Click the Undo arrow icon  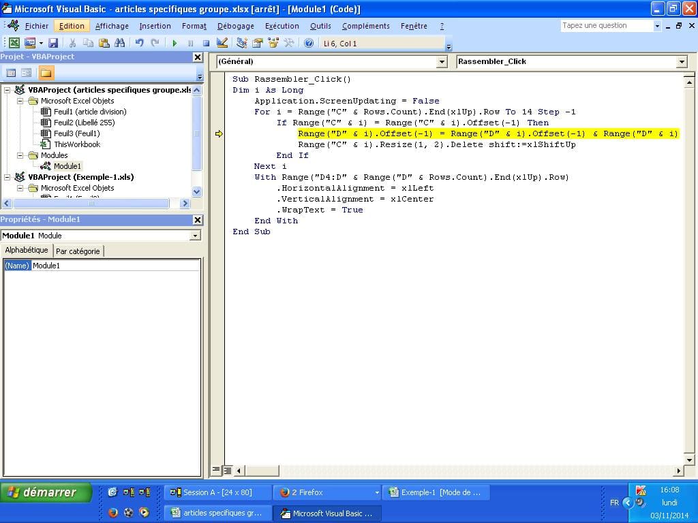[x=139, y=43]
